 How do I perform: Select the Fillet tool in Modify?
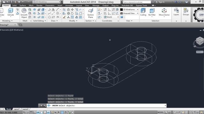pyautogui.click(x=81, y=13)
